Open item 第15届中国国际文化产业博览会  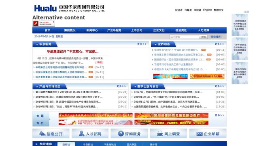click(68, 102)
